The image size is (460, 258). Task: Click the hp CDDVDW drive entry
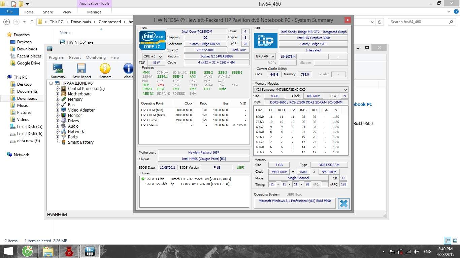coord(194,184)
